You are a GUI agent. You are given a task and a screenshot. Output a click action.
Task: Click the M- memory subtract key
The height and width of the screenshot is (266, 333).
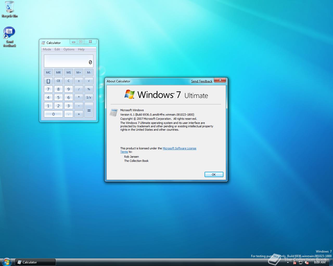point(89,72)
